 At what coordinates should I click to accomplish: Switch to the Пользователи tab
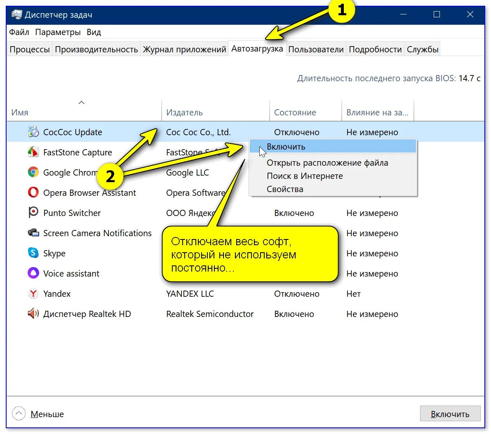pos(316,49)
